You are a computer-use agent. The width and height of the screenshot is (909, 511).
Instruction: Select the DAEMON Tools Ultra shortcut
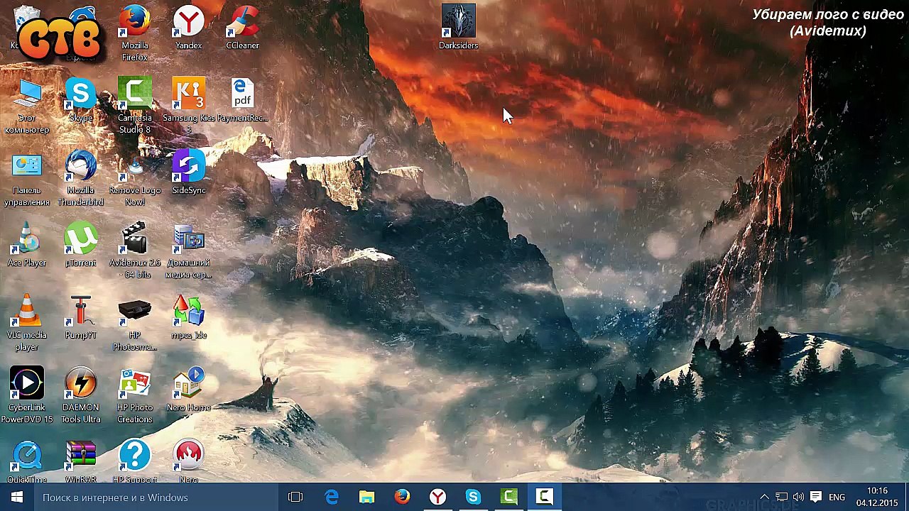coord(80,396)
